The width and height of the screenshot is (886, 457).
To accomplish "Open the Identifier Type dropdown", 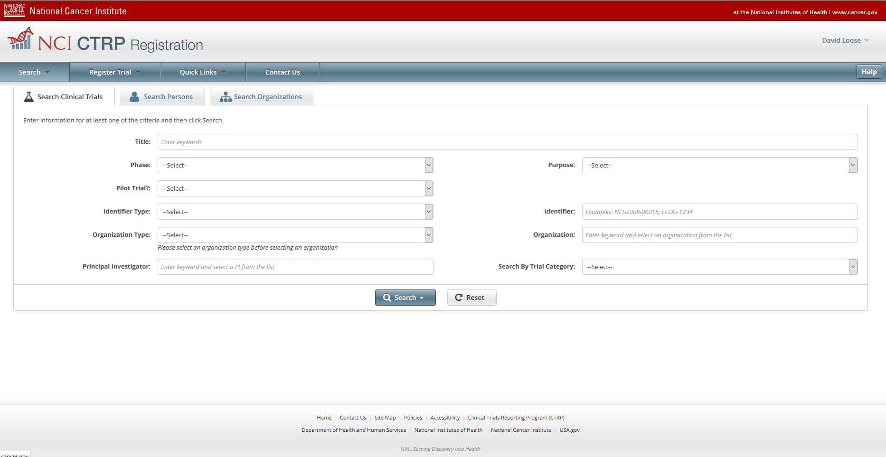I will pyautogui.click(x=295, y=212).
